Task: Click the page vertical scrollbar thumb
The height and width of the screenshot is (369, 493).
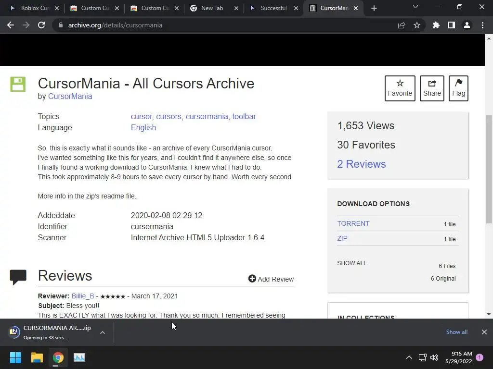Action: tap(489, 170)
